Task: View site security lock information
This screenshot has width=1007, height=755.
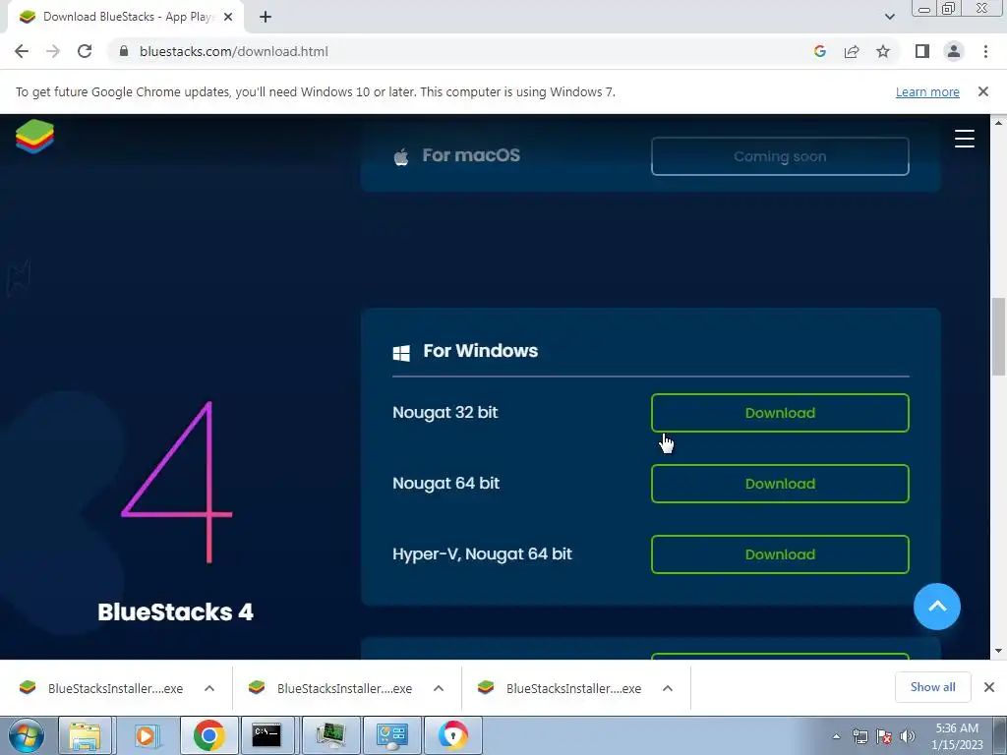Action: (x=124, y=51)
